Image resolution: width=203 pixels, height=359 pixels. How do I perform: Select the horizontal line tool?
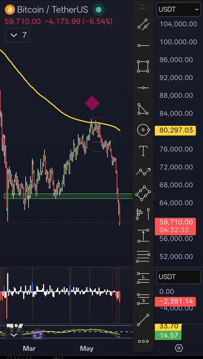[143, 88]
